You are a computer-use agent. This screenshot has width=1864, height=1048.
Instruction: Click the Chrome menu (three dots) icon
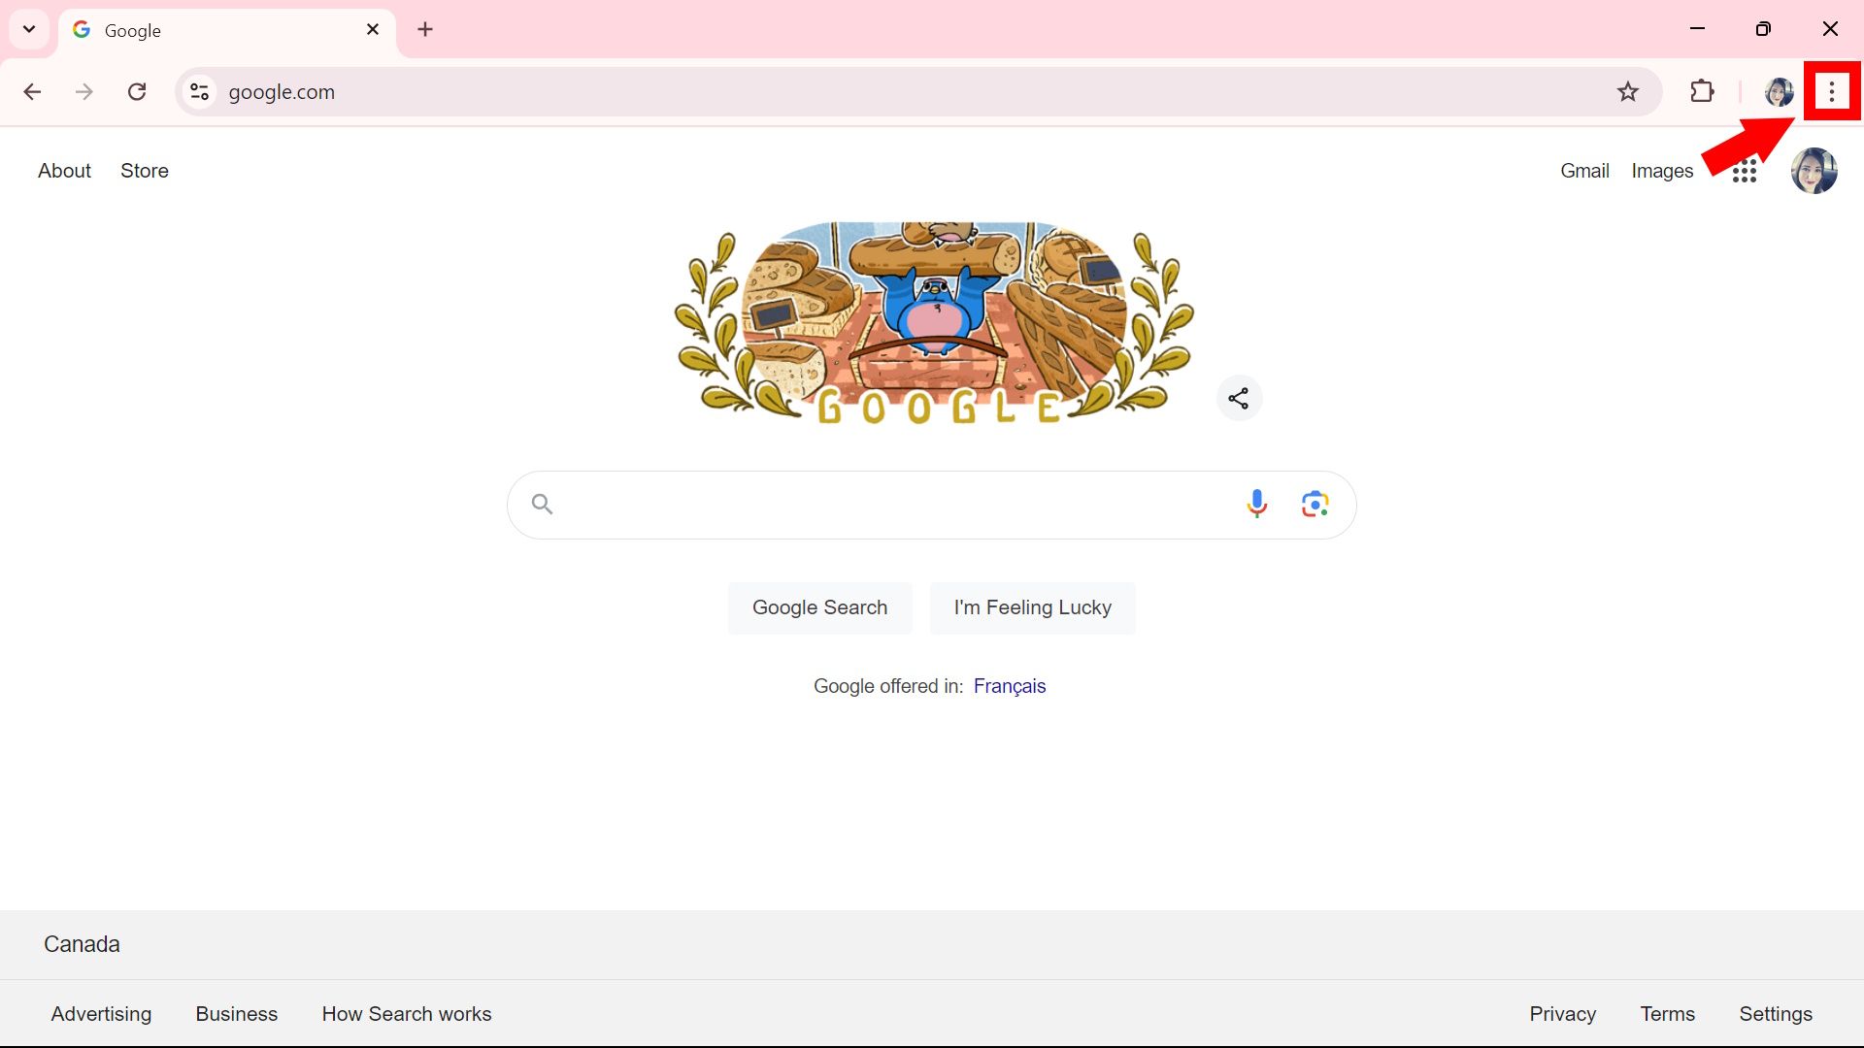click(1831, 91)
